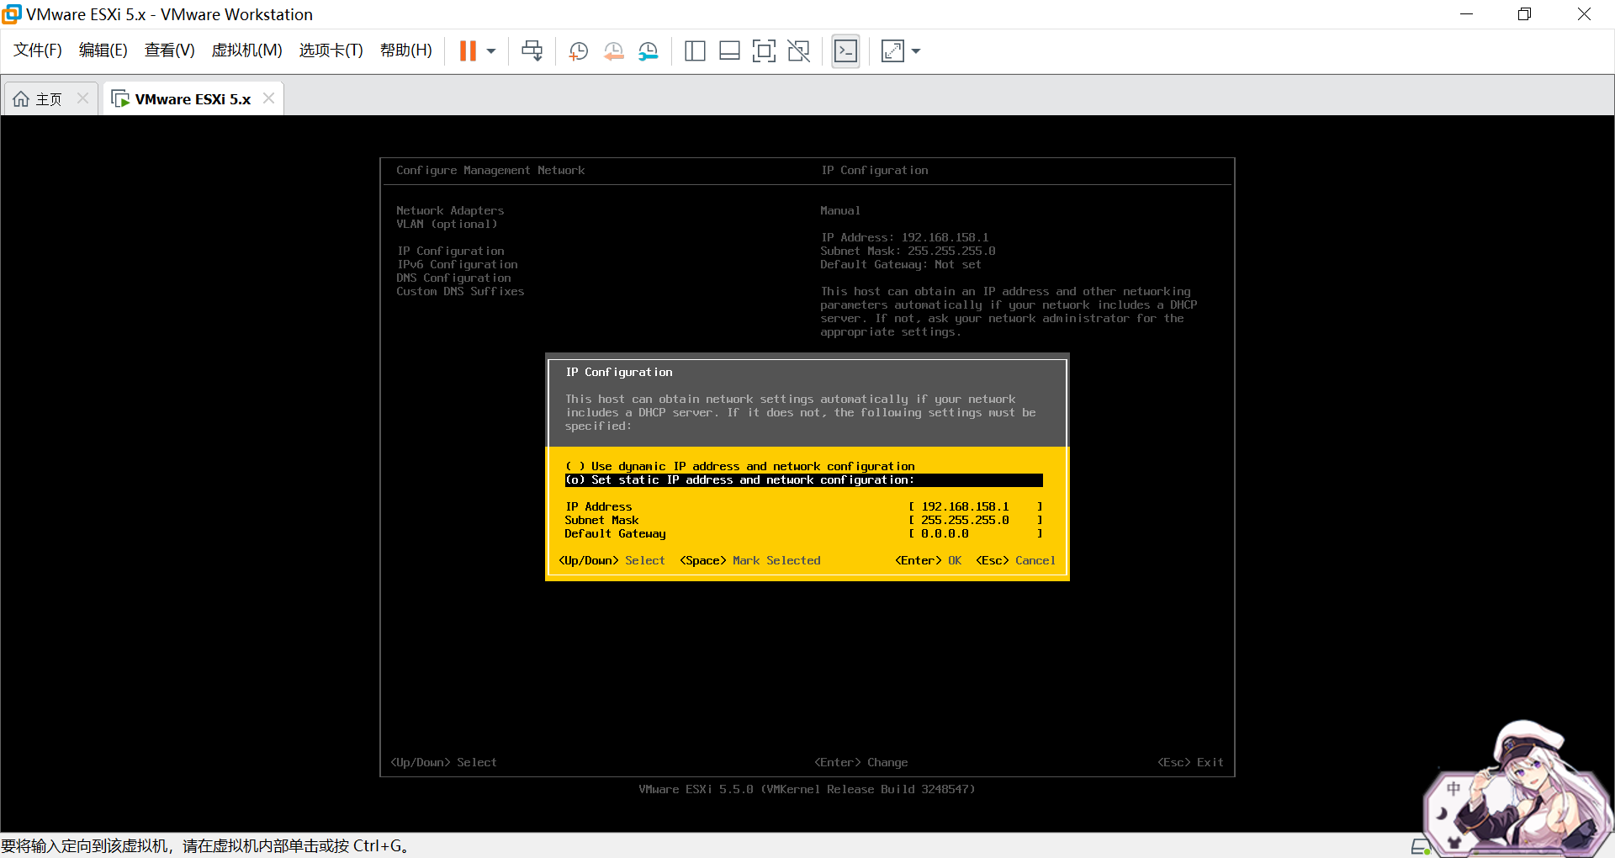Click '<Up/Down> Select' hint in the IP dialog
Image resolution: width=1615 pixels, height=858 pixels.
tap(612, 560)
